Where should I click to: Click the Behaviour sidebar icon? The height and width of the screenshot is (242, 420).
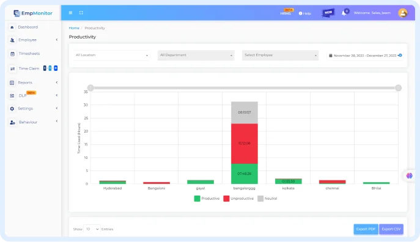tap(12, 122)
